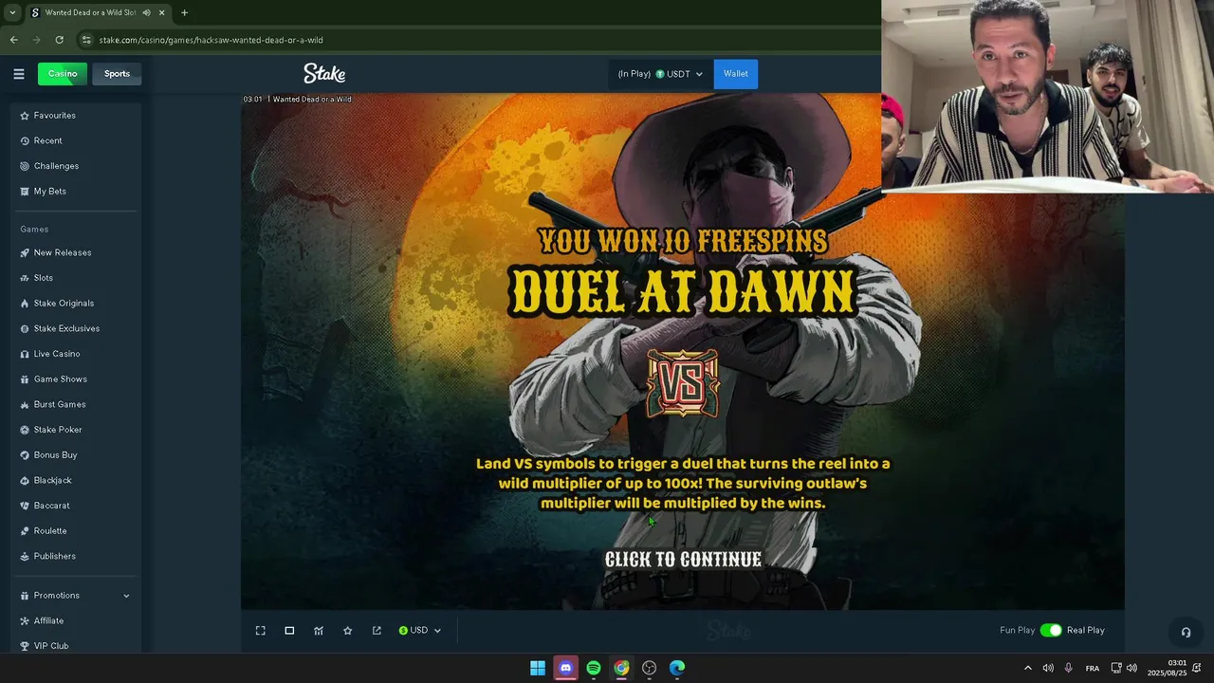
Task: Open Windows Start menu
Action: pos(538,668)
